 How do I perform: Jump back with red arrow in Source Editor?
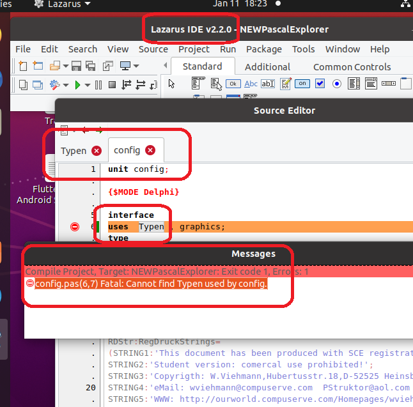(85, 130)
